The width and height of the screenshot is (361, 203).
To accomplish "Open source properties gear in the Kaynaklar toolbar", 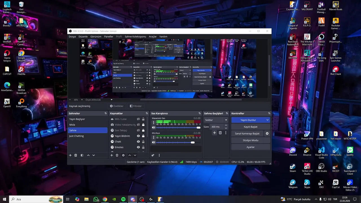I will 123,155.
